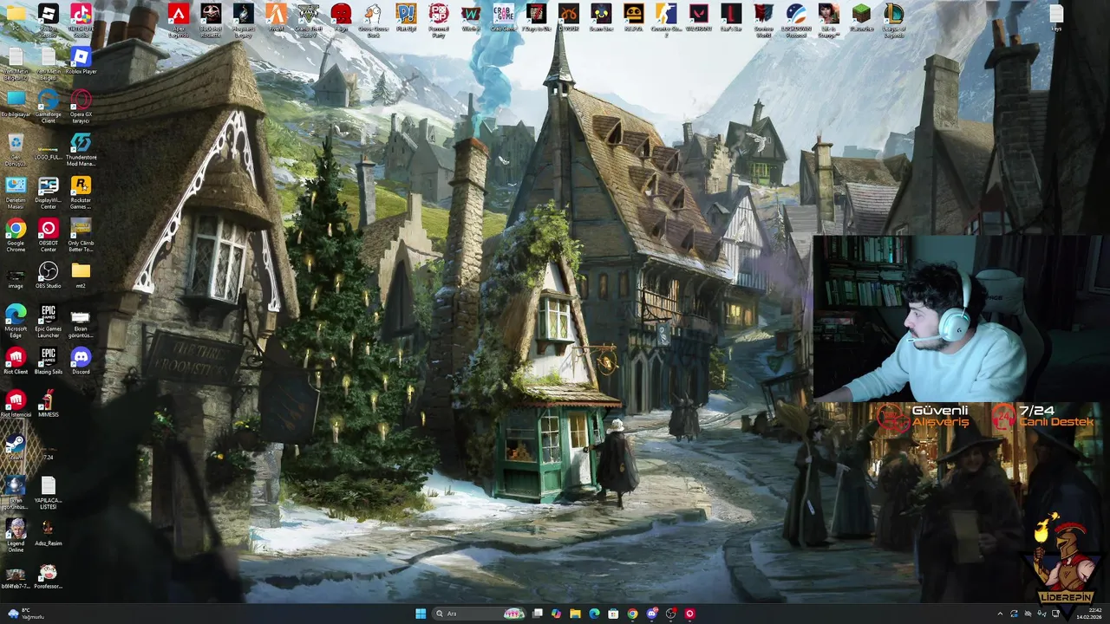Screen dimensions: 1110x624
Task: Open the Crab Game desktop icon
Action: tap(503, 16)
